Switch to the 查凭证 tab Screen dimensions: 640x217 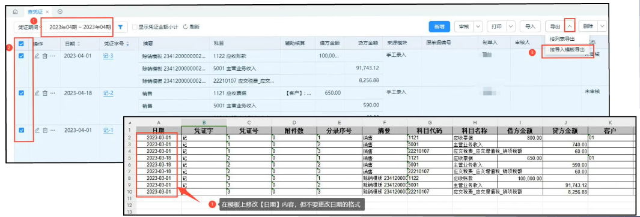tap(35, 13)
